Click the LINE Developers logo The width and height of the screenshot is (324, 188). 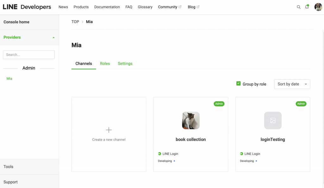coord(27,7)
